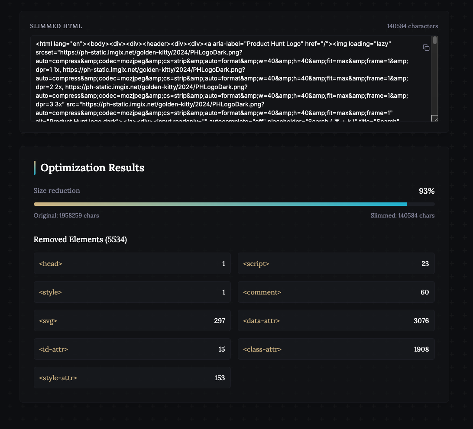Image resolution: width=473 pixels, height=429 pixels.
Task: Select the <style-attr> removed element card
Action: (x=132, y=378)
